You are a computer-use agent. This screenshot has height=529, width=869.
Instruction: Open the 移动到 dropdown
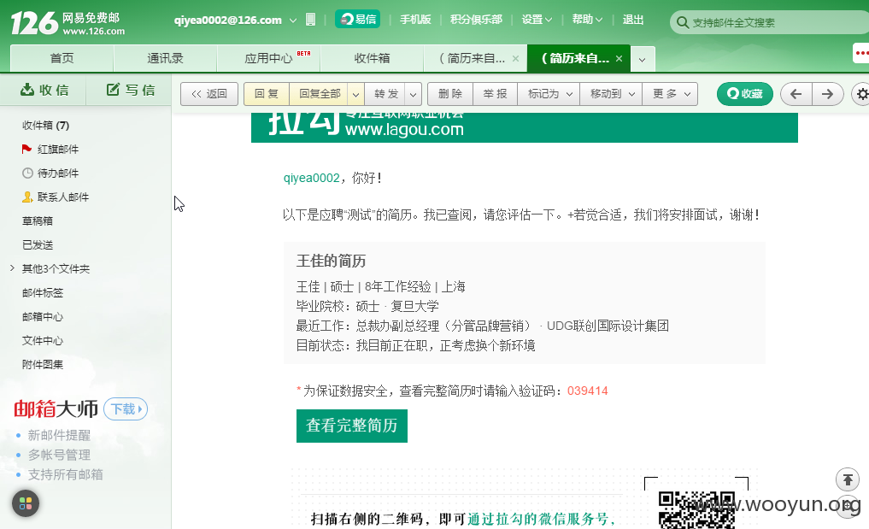611,94
